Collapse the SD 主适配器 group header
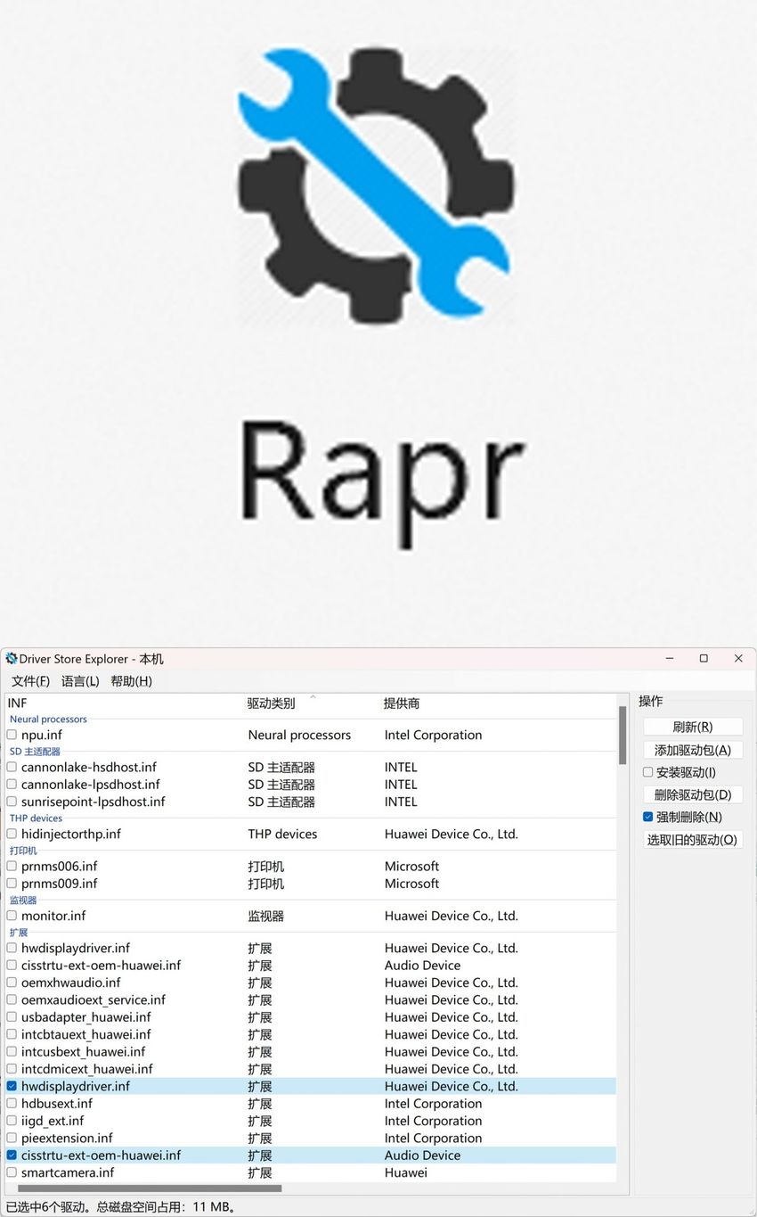The height and width of the screenshot is (1217, 757). [35, 752]
